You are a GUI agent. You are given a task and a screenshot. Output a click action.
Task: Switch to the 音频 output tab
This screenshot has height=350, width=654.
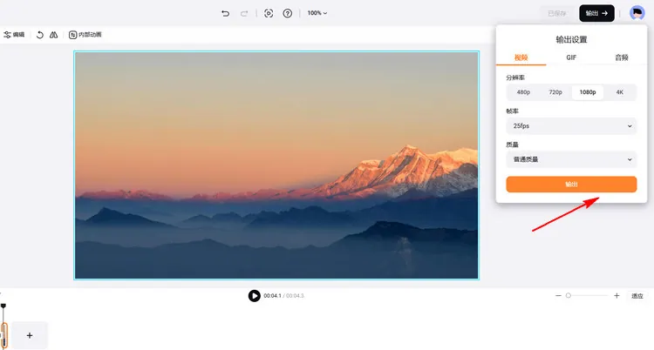[x=621, y=57]
